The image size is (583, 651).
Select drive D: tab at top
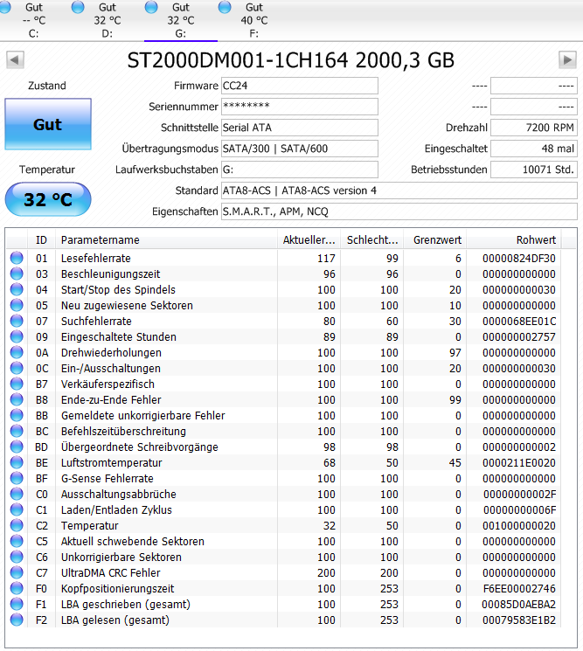tap(108, 20)
